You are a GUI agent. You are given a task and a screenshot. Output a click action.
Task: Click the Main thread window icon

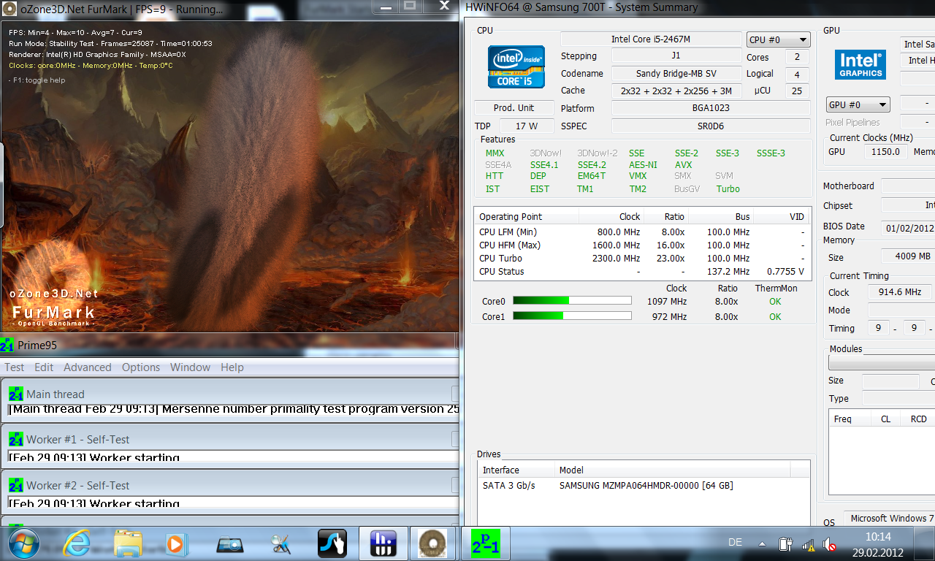[16, 394]
